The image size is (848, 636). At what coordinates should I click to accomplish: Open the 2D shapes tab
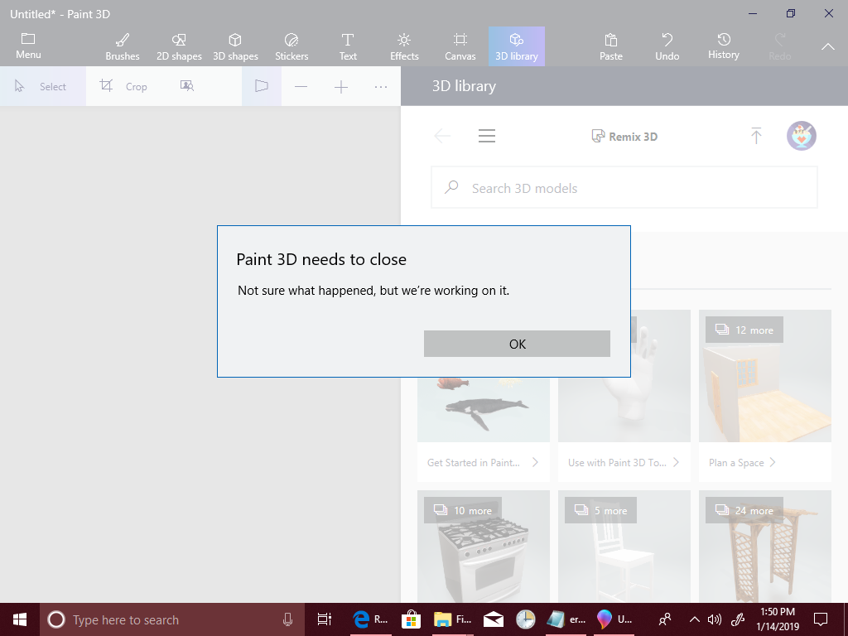pos(179,46)
